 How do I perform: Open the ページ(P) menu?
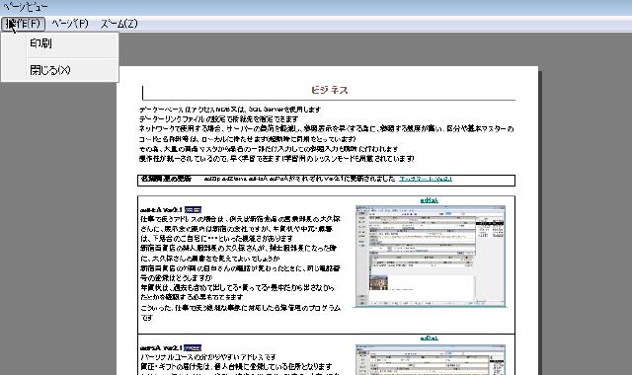pyautogui.click(x=70, y=24)
